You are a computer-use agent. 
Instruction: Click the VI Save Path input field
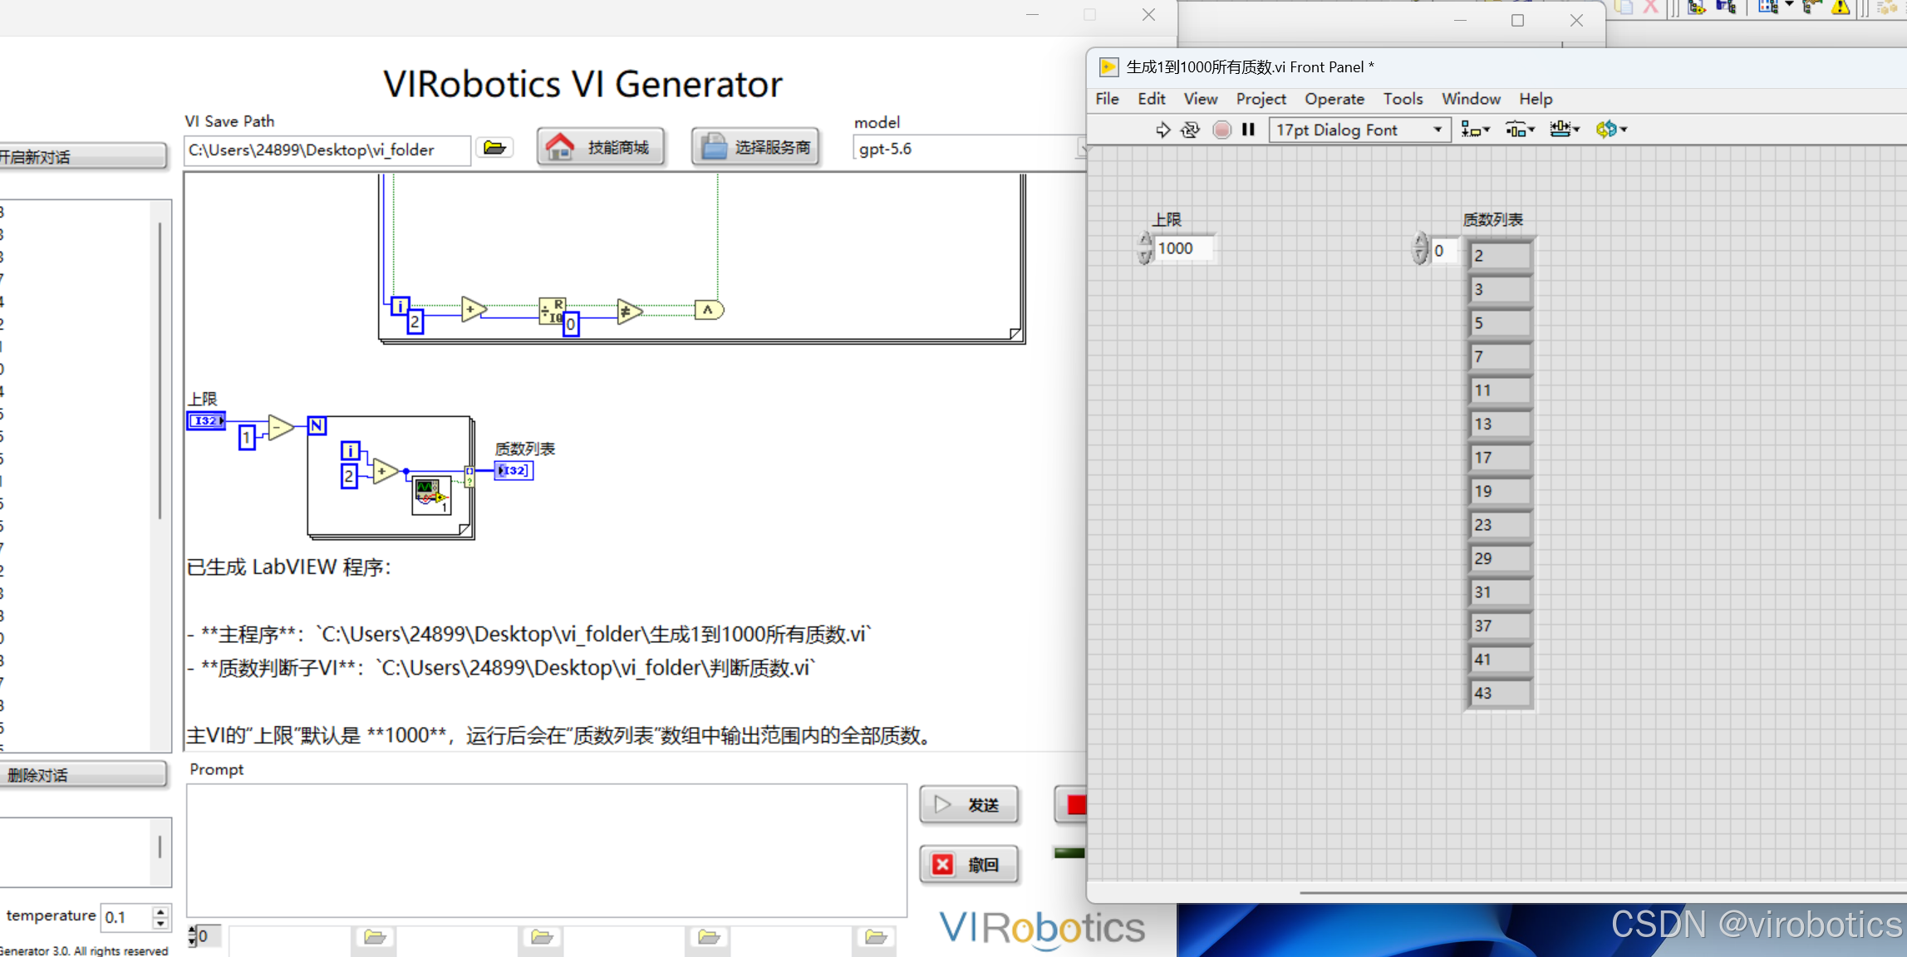tap(327, 150)
